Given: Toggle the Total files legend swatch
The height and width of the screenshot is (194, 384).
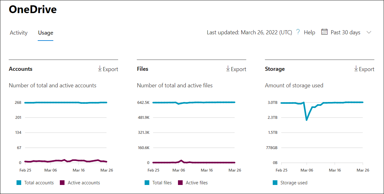Looking at the screenshot, I should coord(147,183).
